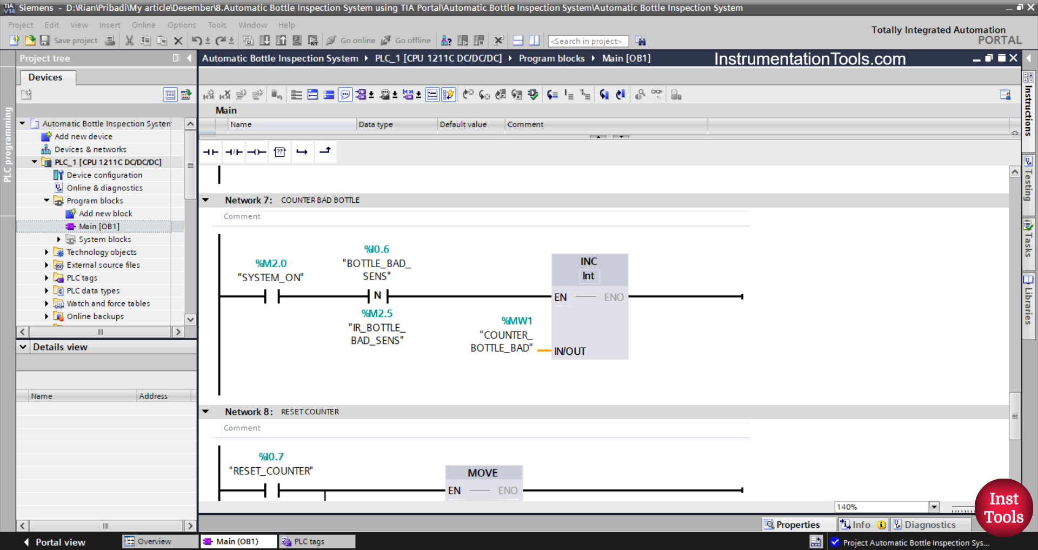Insert an output coil
1038x550 pixels.
(257, 152)
